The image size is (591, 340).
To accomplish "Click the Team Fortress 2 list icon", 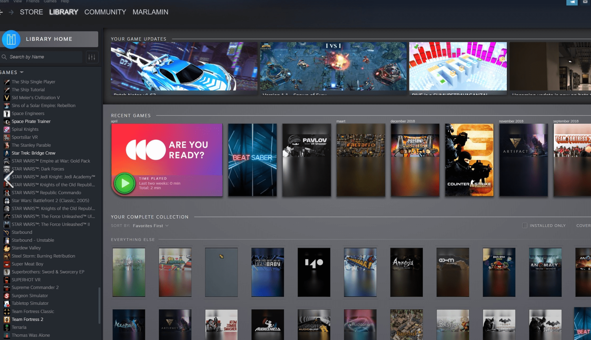I will 7,319.
